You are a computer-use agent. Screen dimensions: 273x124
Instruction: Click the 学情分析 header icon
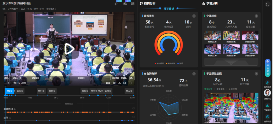point(203,4)
